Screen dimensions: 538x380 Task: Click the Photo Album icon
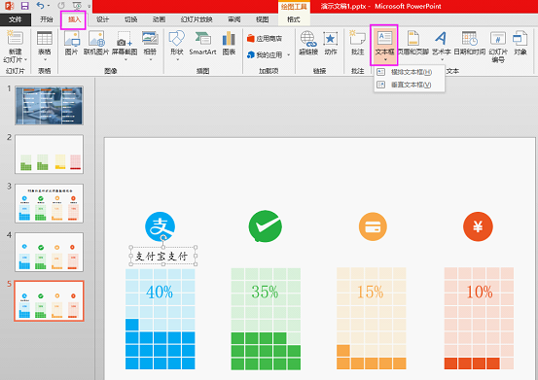click(x=150, y=38)
